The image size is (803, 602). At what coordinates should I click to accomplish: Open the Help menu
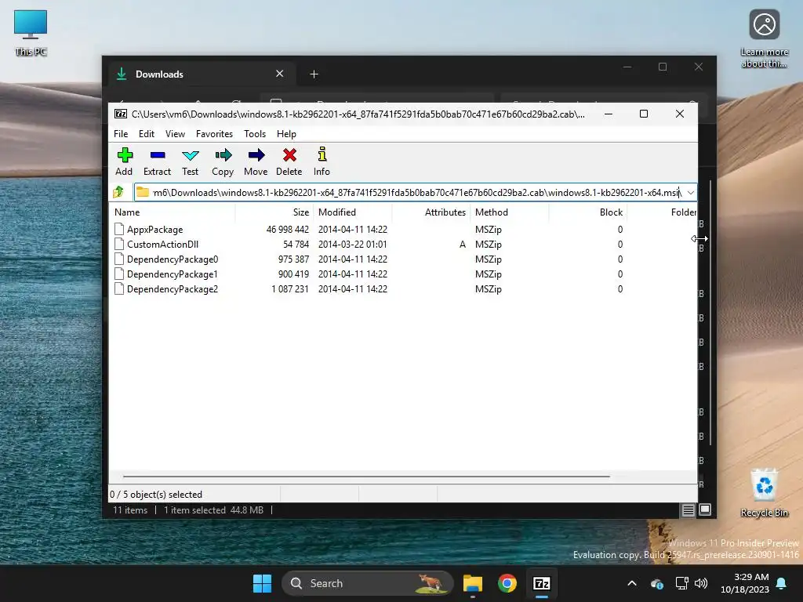286,133
